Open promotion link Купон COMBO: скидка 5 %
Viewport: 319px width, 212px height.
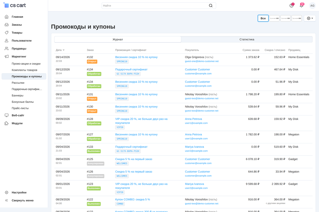133,199
